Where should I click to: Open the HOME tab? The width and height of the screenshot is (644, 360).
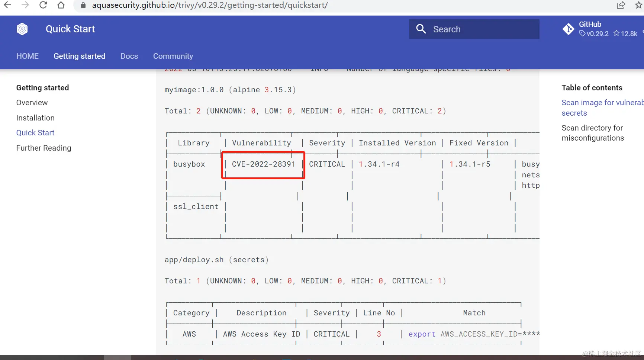[28, 56]
